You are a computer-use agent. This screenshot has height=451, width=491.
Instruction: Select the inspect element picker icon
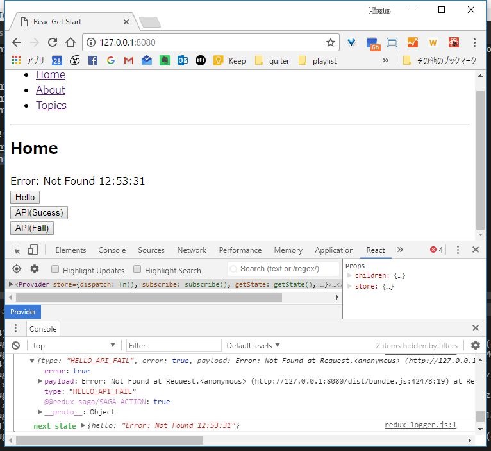[16, 250]
